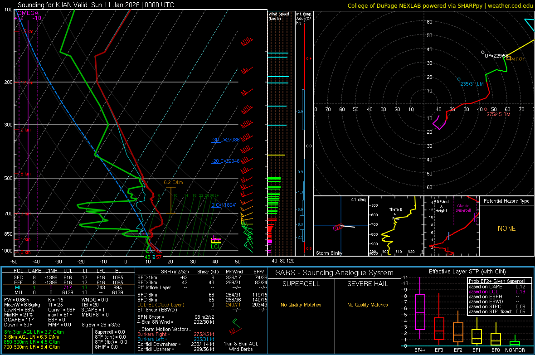Click the -20 C=22346' height label

point(226,161)
